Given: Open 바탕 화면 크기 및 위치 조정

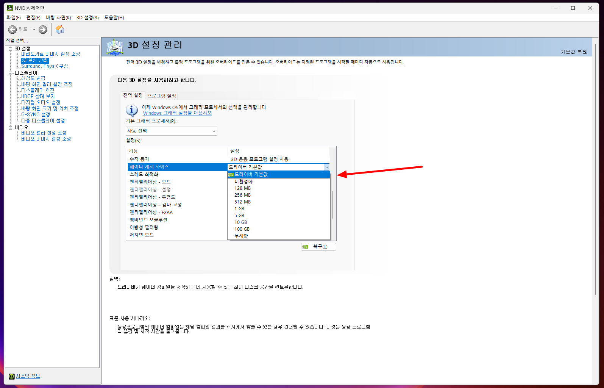Looking at the screenshot, I should (50, 109).
